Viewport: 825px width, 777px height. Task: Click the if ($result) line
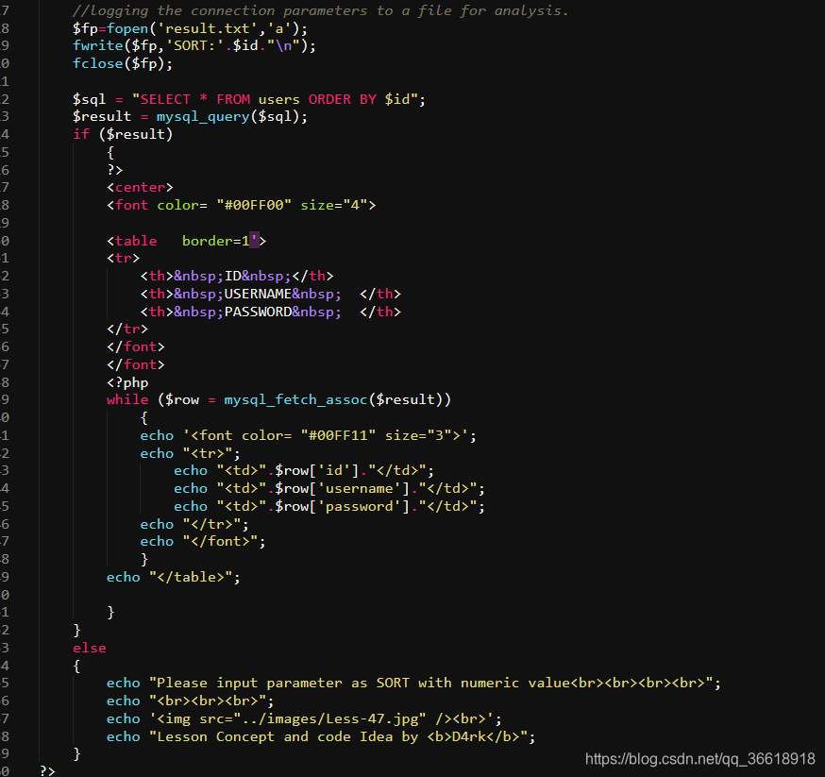point(123,134)
